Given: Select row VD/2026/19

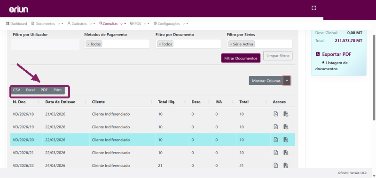Looking at the screenshot, I should tap(152, 126).
